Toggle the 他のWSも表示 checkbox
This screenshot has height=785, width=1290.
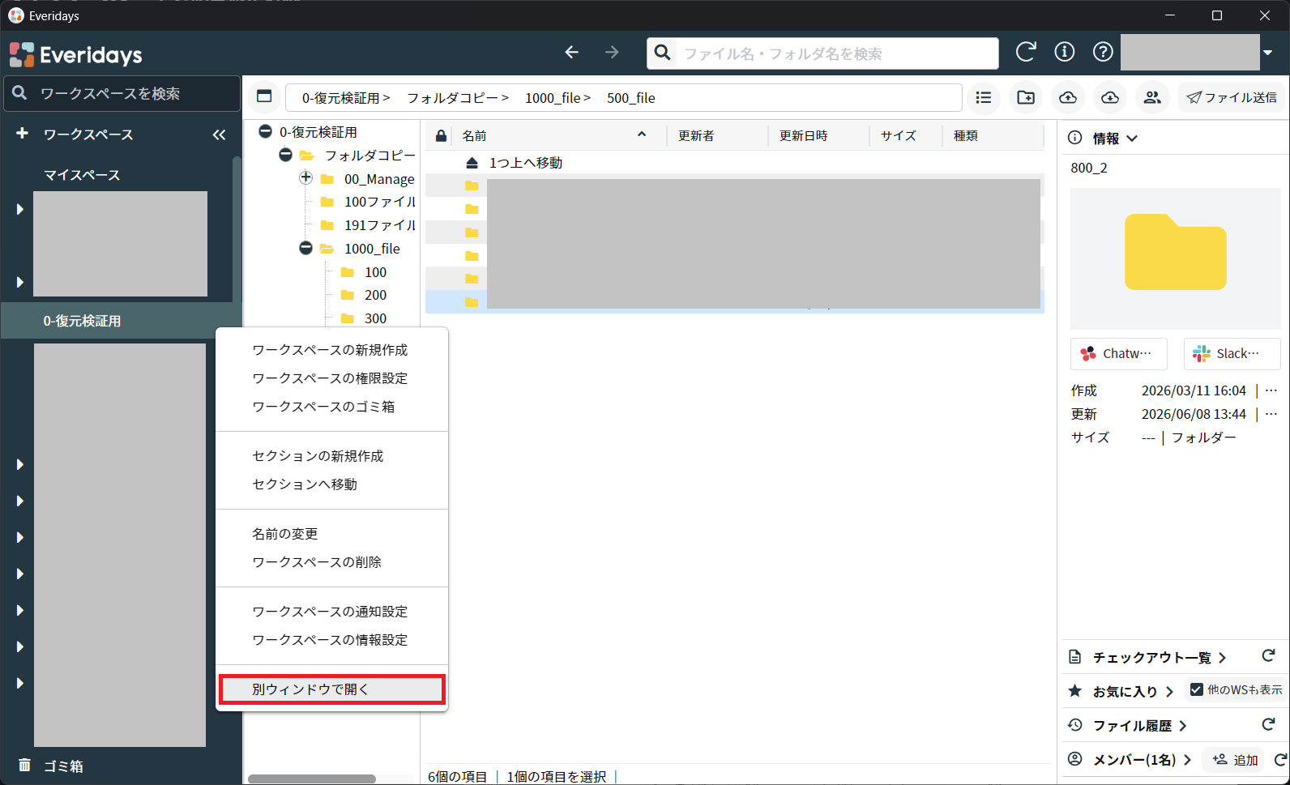point(1196,689)
